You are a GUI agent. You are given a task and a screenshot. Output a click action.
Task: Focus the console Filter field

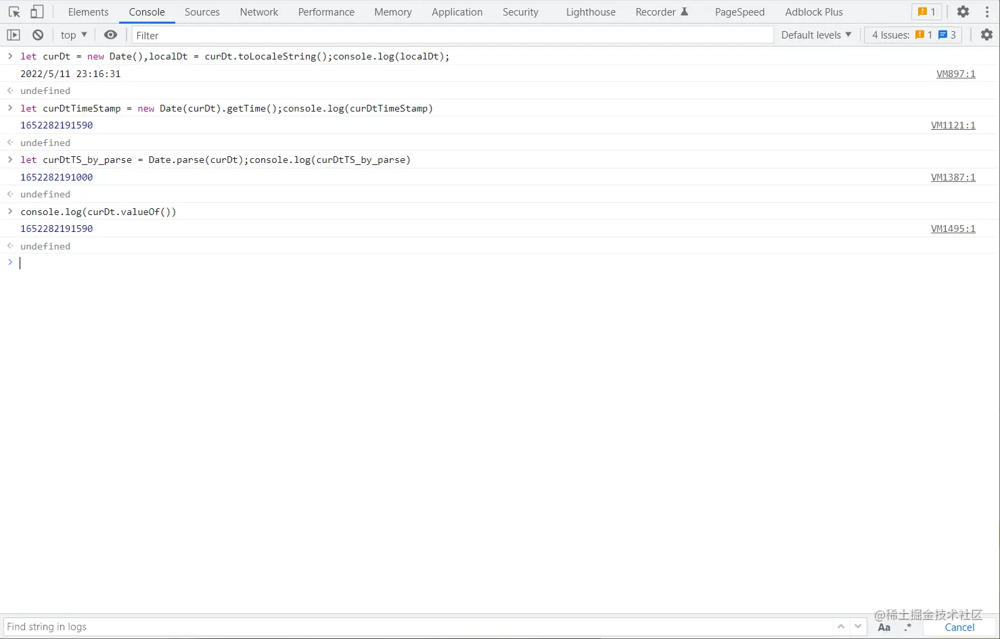pos(452,35)
